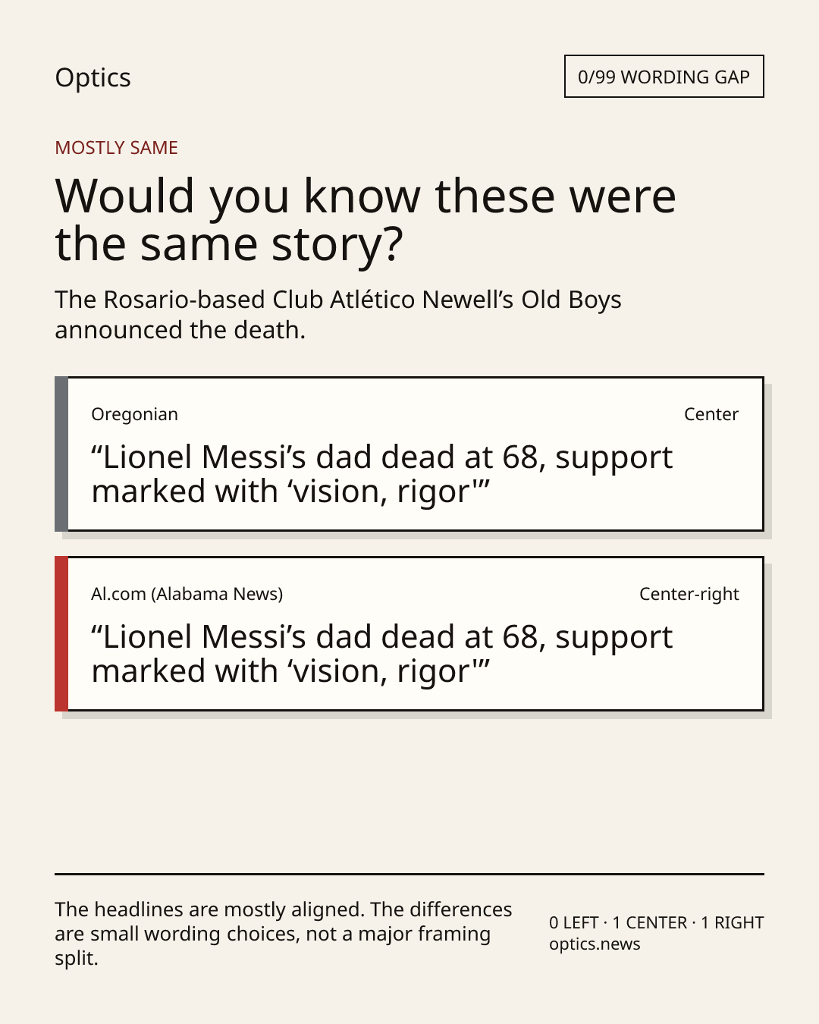Open the optics.news link
This screenshot has height=1024, width=819.
[x=595, y=944]
